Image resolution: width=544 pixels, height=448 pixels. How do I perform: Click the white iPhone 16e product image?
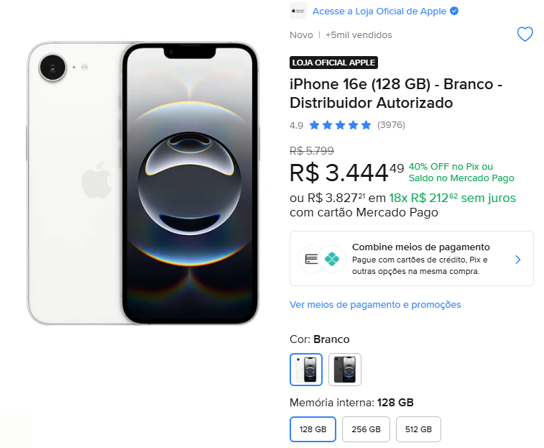142,183
